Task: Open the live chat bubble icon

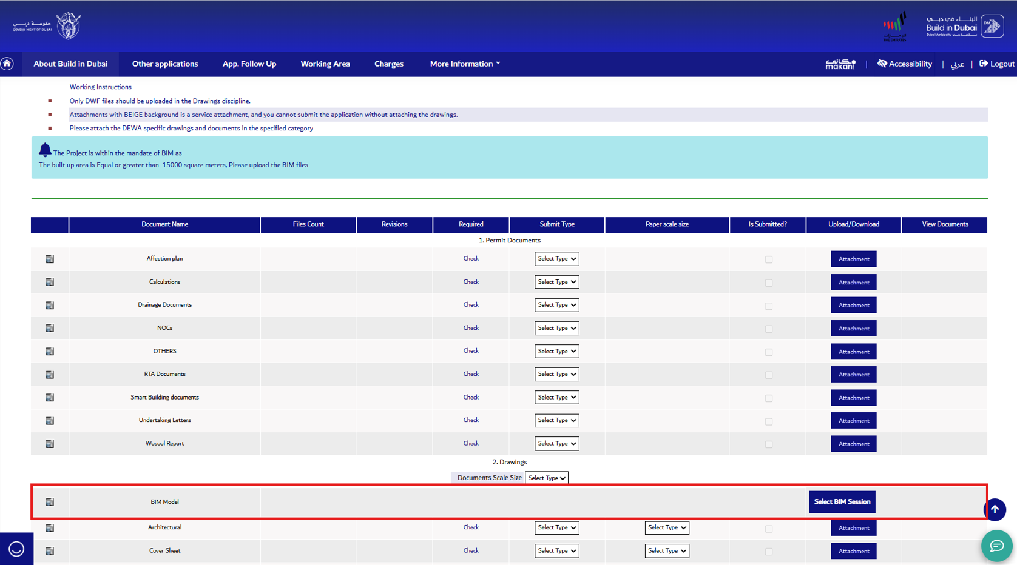Action: pyautogui.click(x=996, y=546)
